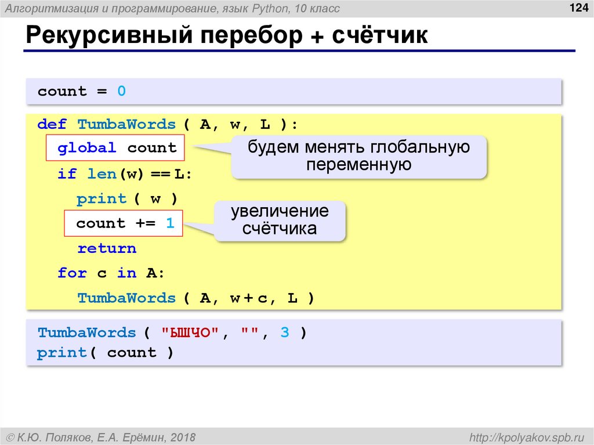594x445 pixels.
Task: Click the line "for c in A:"
Action: coord(111,273)
